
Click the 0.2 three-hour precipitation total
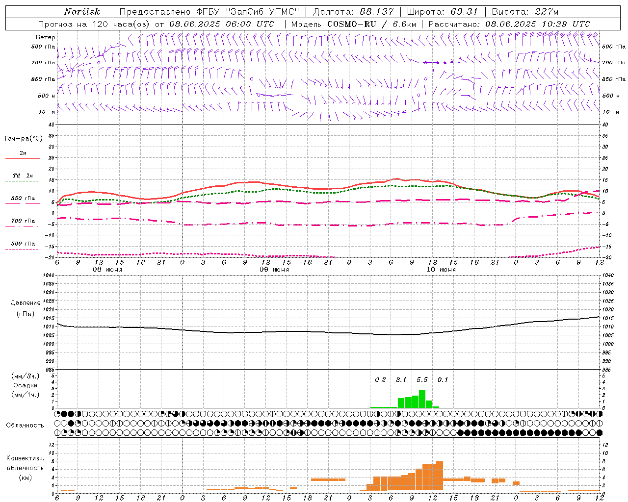point(380,380)
